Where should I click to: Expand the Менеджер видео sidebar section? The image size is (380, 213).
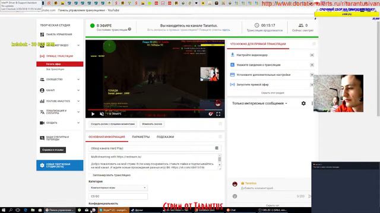(x=78, y=45)
